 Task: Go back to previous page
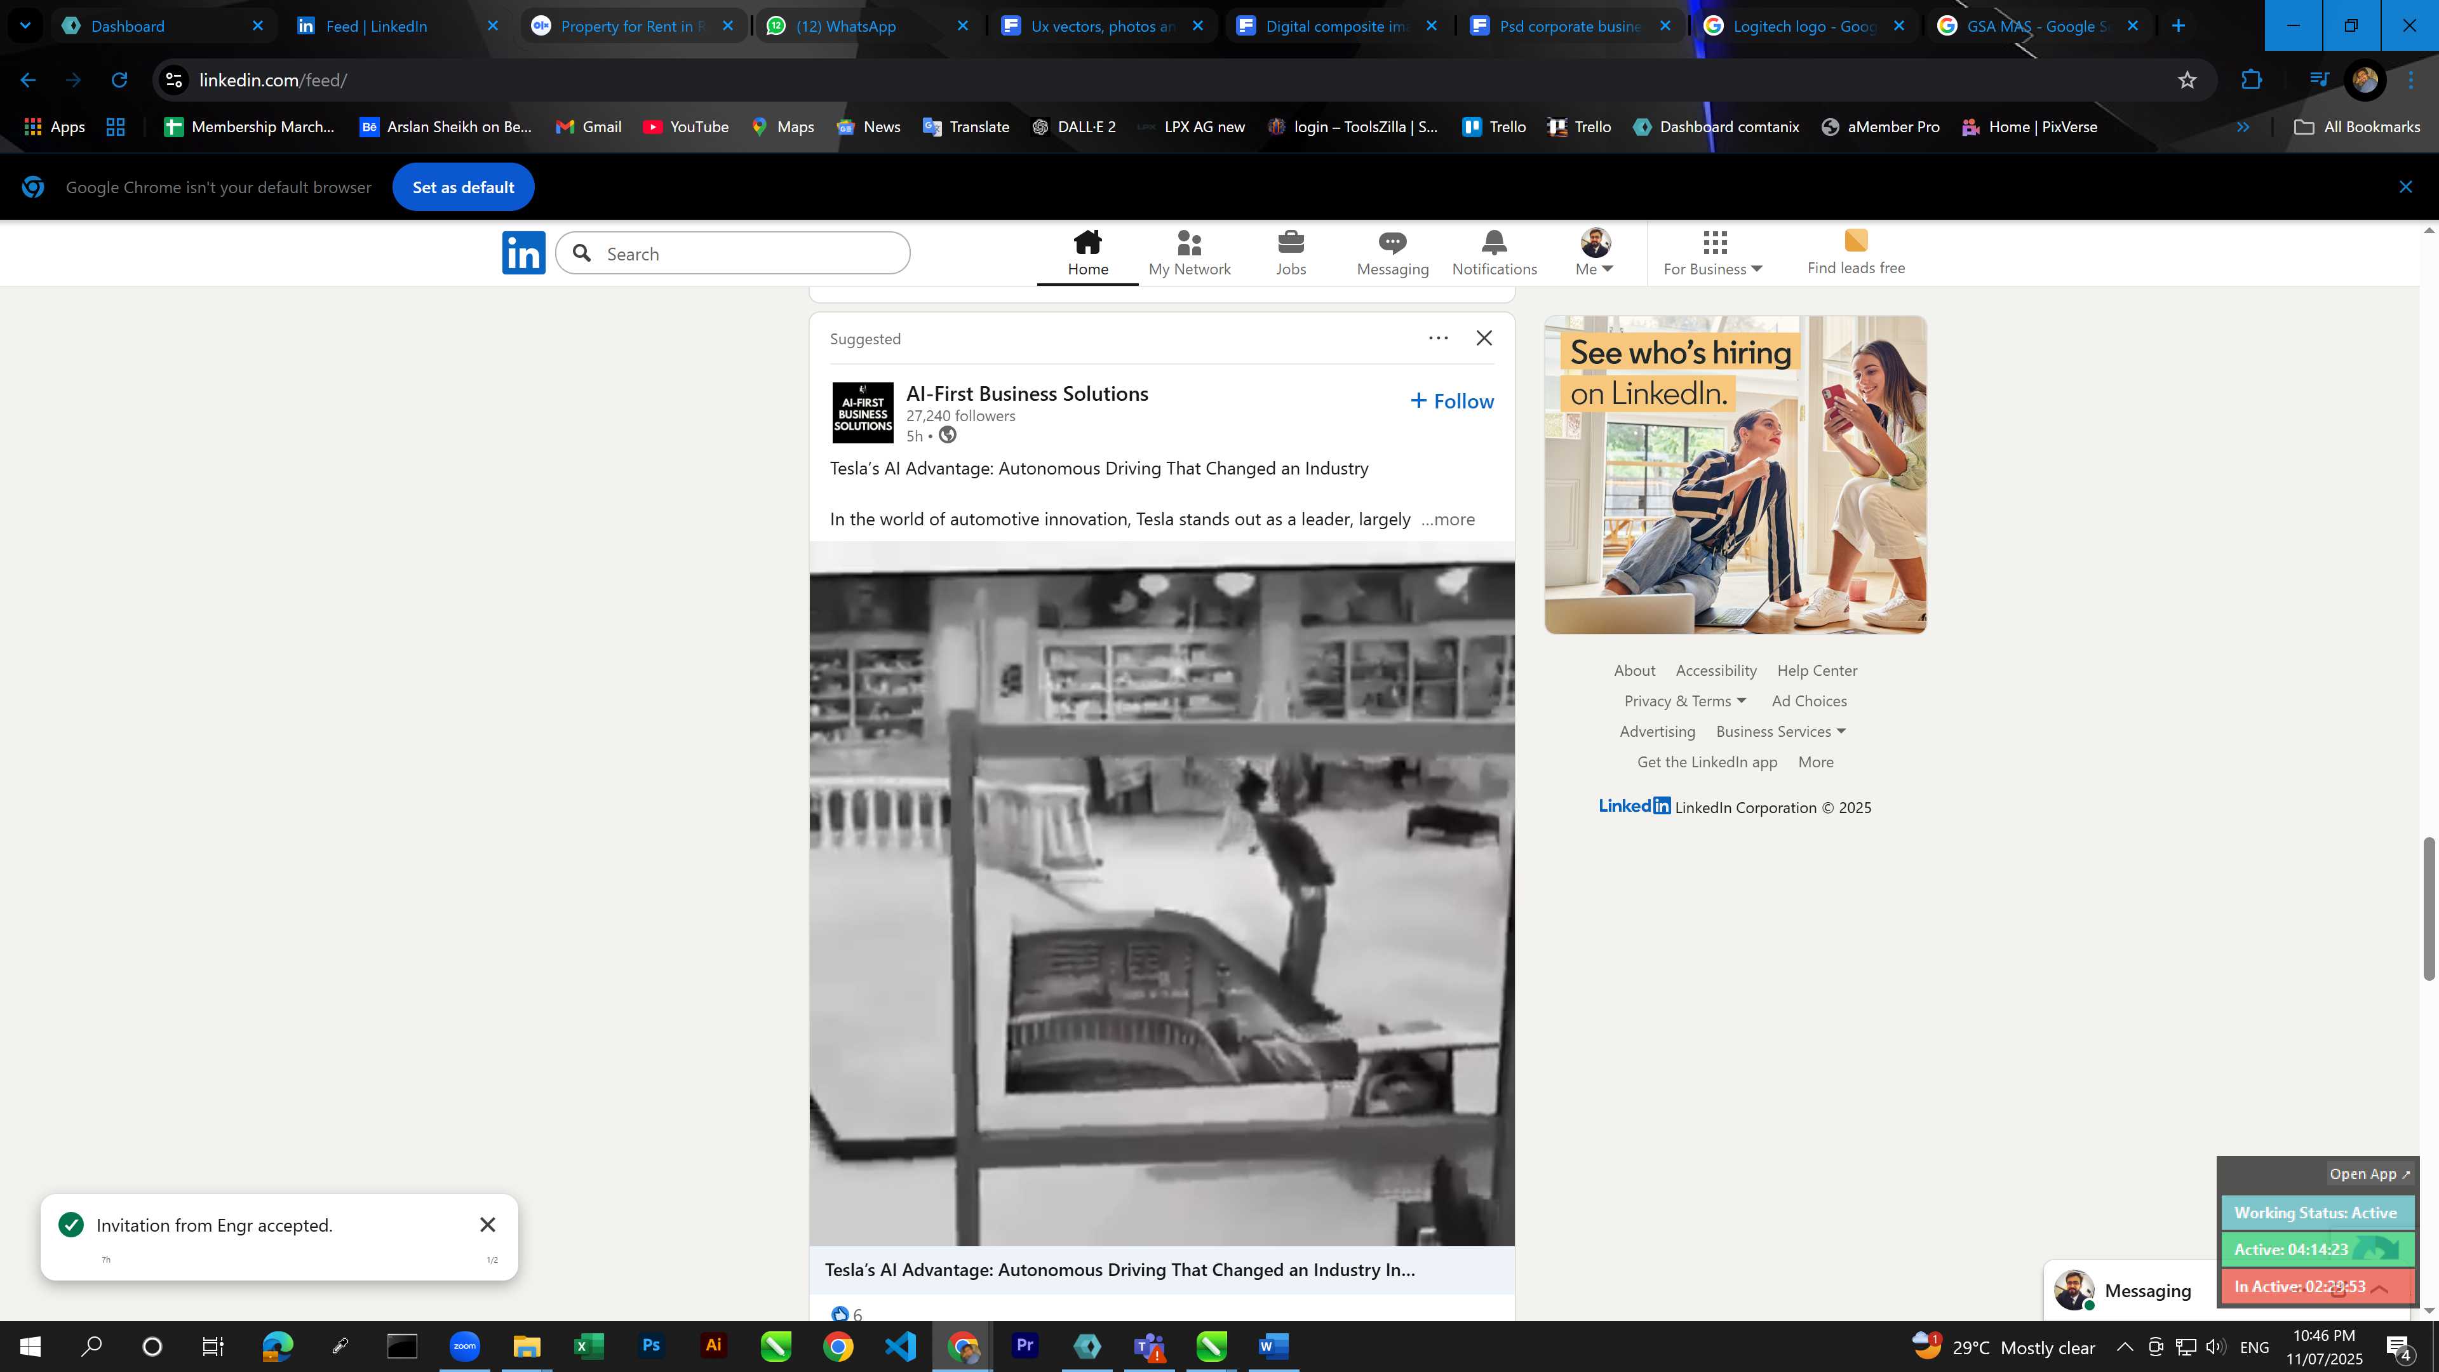click(x=29, y=81)
